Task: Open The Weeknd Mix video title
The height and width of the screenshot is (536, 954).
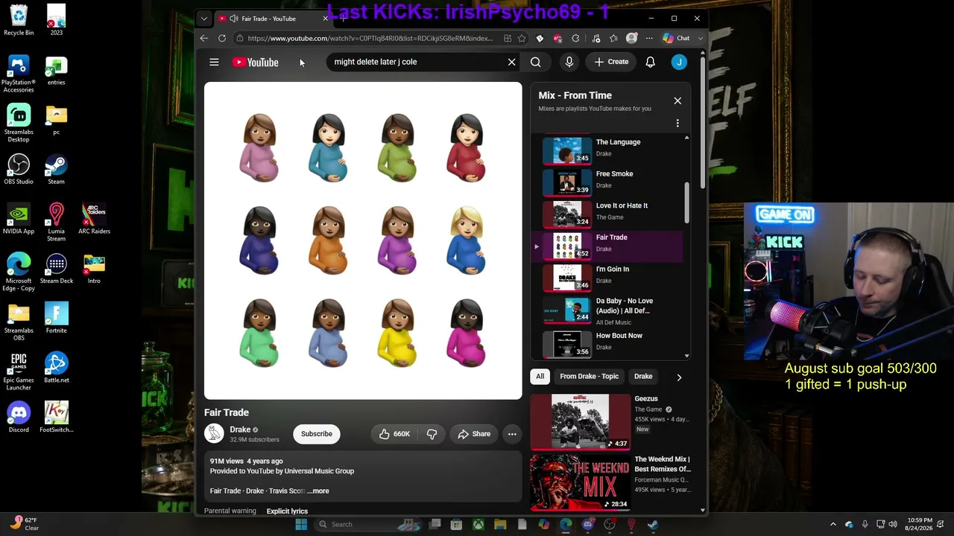Action: (x=663, y=465)
